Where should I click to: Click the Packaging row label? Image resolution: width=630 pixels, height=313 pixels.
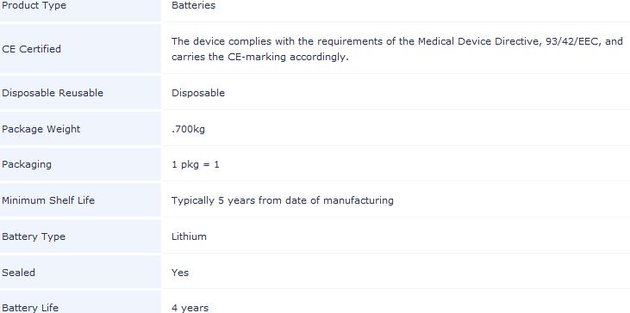coord(27,165)
